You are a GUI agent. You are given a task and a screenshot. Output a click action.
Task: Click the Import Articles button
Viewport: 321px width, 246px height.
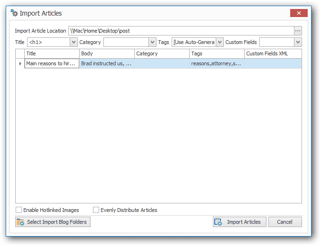(x=239, y=222)
